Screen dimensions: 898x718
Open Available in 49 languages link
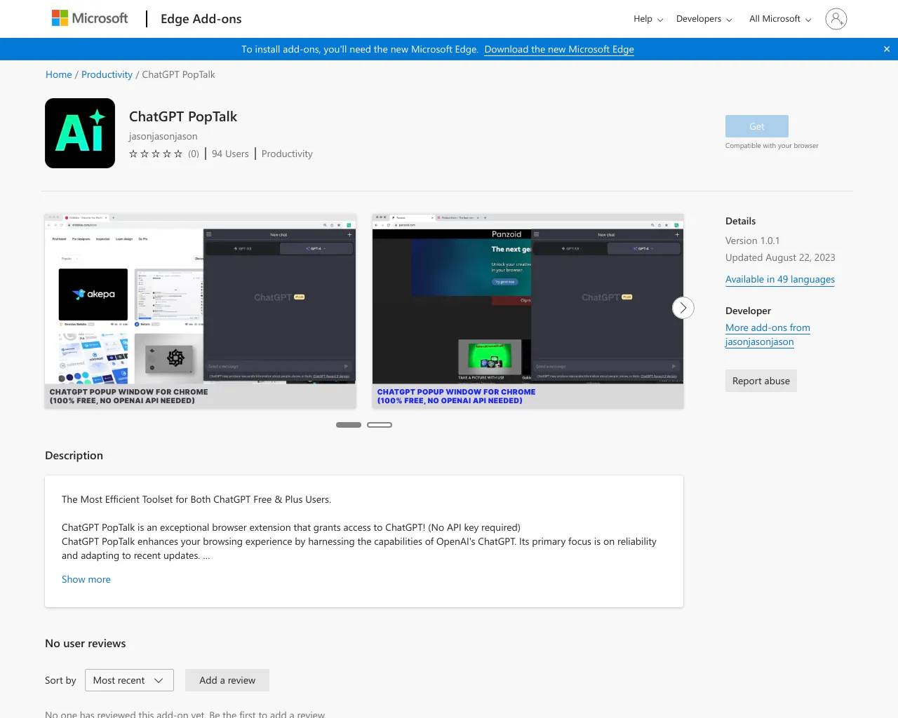tap(780, 279)
